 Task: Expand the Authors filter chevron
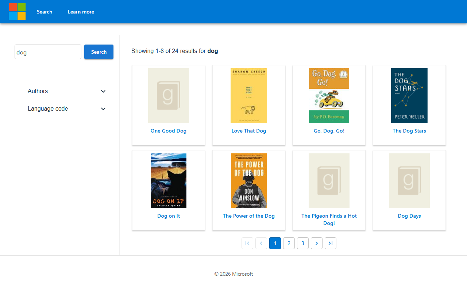103,91
